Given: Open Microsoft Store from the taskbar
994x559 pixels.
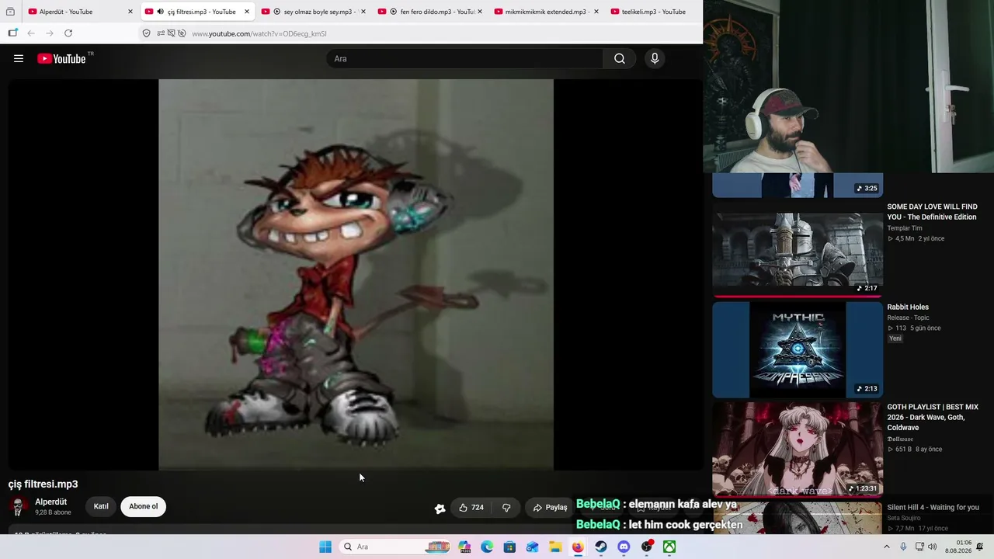Looking at the screenshot, I should (x=509, y=547).
